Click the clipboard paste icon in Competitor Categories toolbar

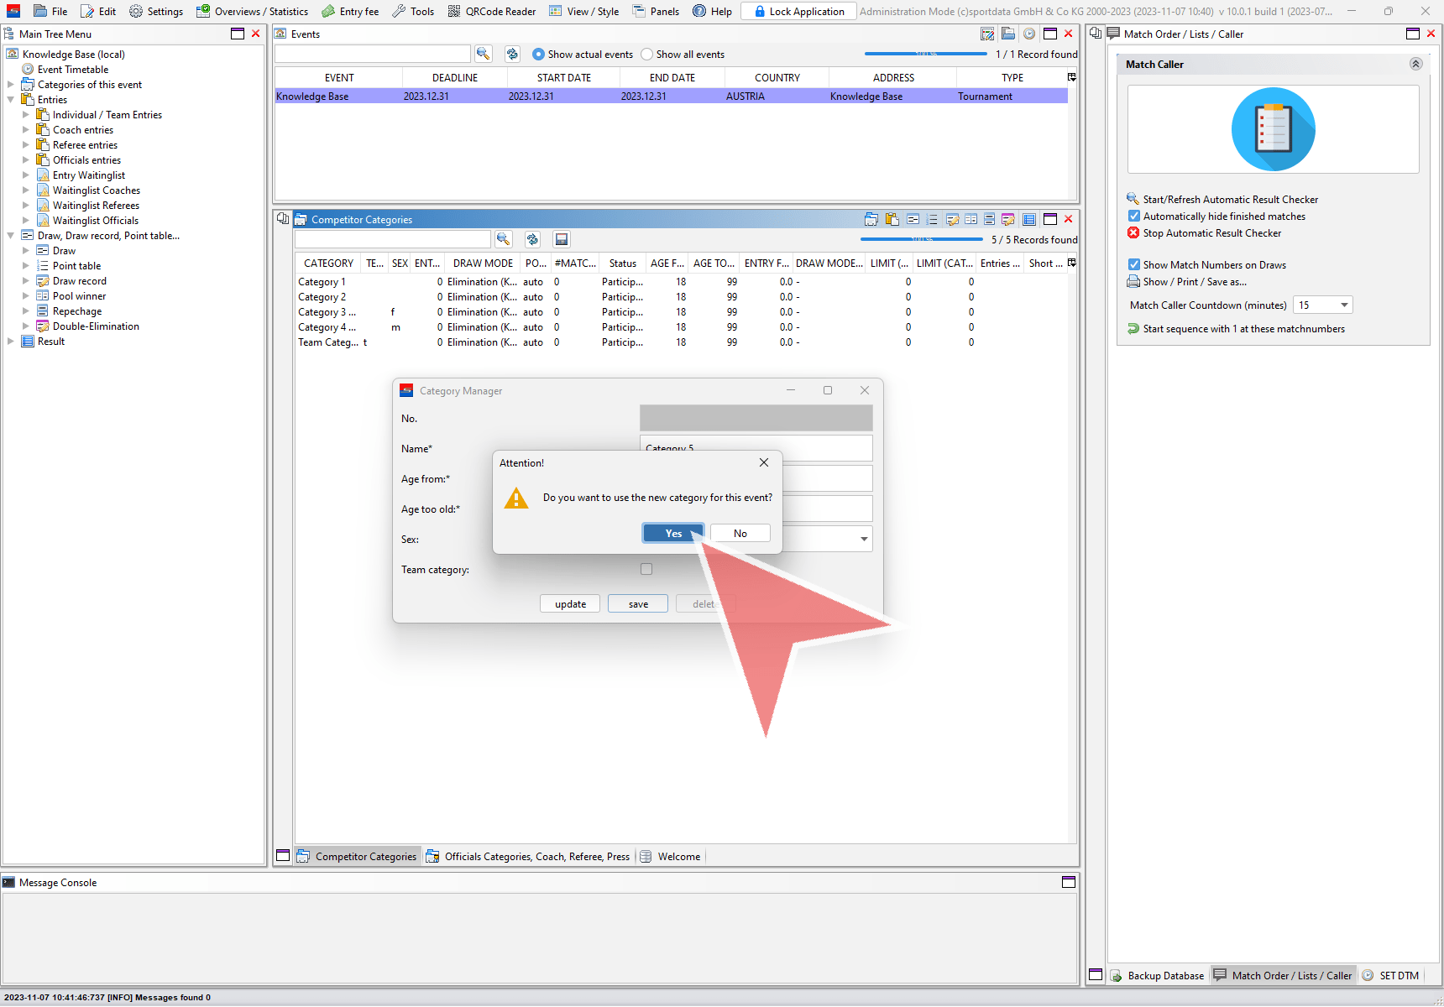tap(892, 219)
